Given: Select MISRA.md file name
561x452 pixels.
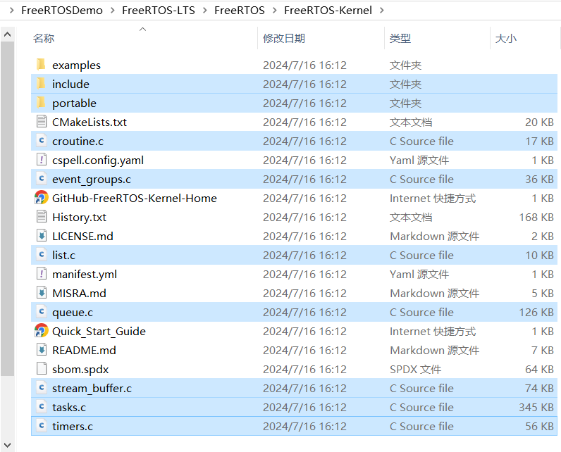Looking at the screenshot, I should pos(79,293).
